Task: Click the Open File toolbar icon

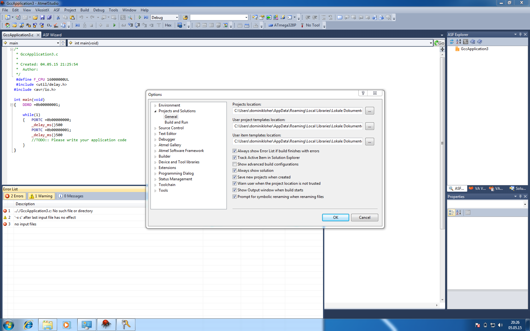Action: coord(35,18)
